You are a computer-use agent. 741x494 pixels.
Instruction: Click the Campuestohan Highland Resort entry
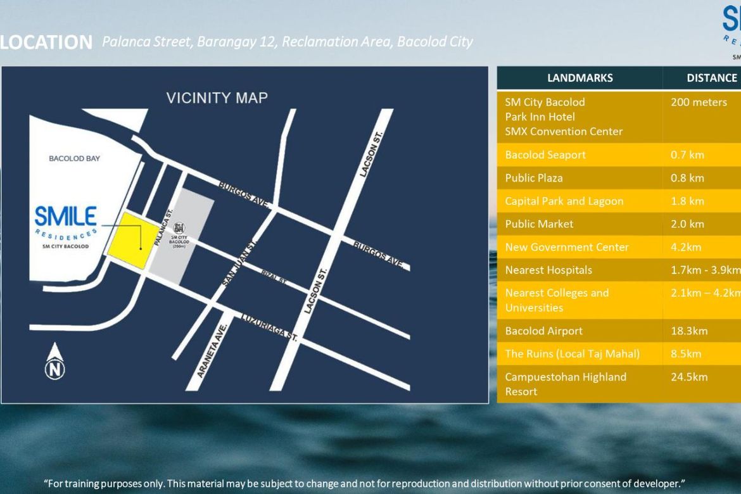click(619, 384)
